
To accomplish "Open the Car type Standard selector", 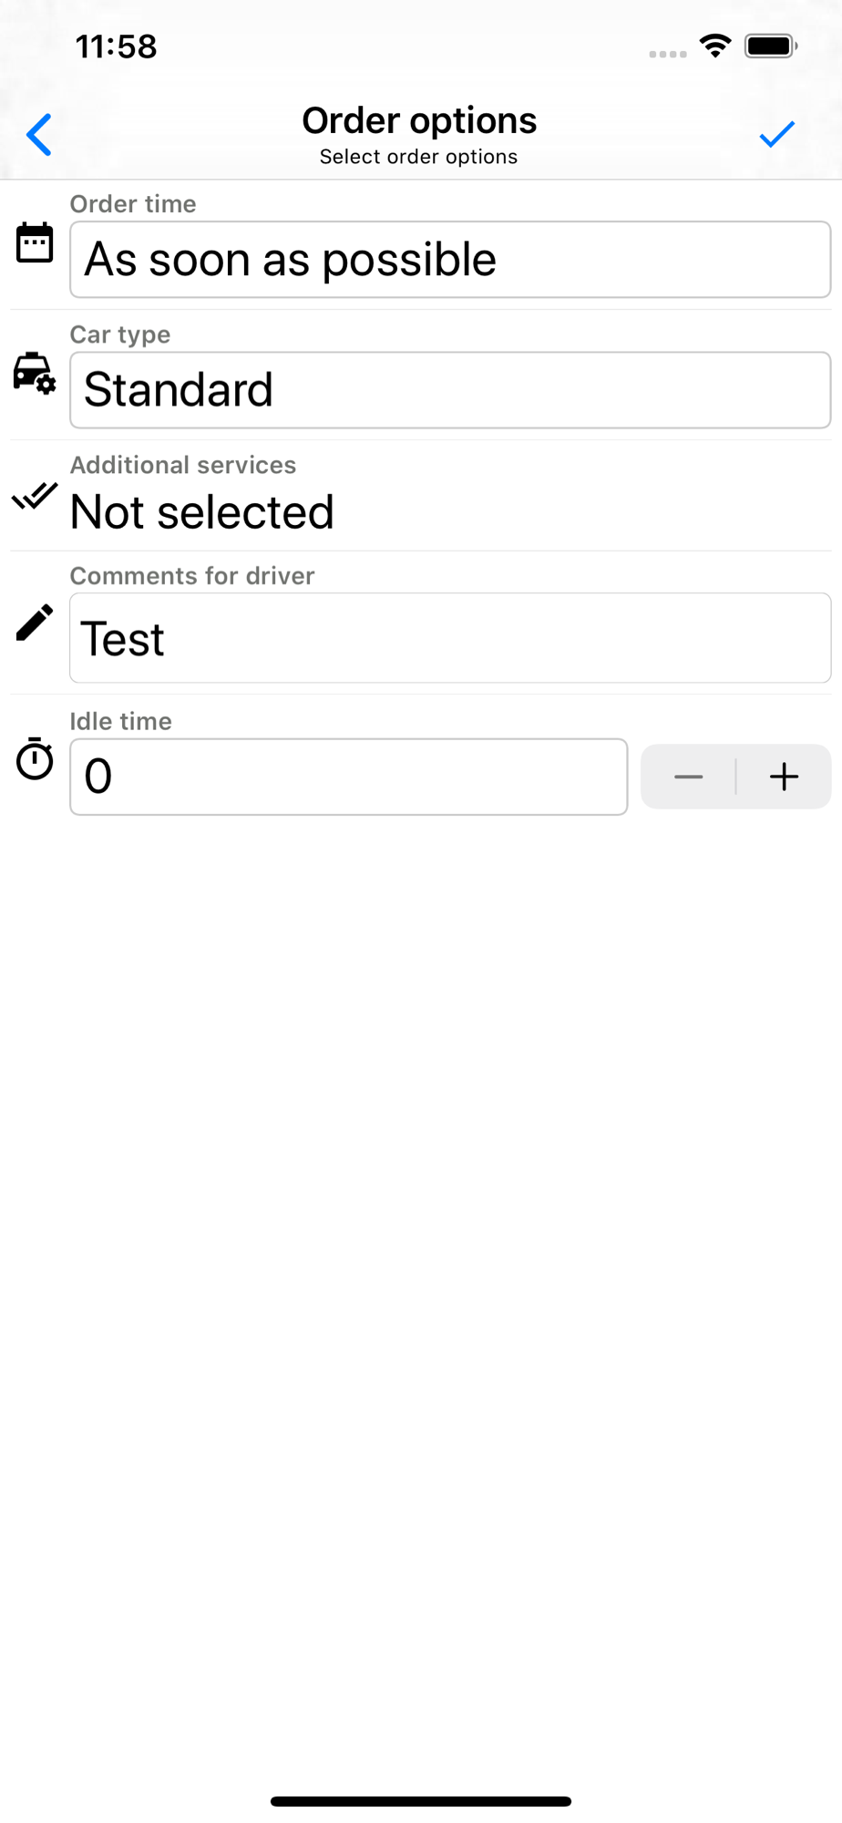I will click(x=450, y=390).
